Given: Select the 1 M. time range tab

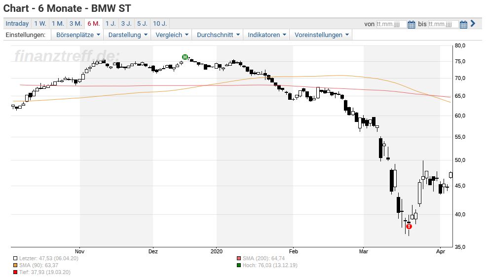Looking at the screenshot, I should (x=58, y=24).
